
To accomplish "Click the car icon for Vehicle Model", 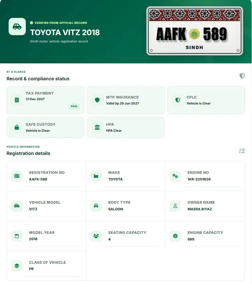I will [17, 206].
